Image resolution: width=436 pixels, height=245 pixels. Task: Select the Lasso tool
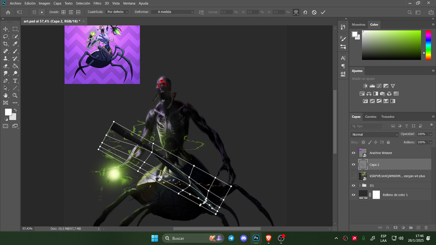click(x=6, y=36)
